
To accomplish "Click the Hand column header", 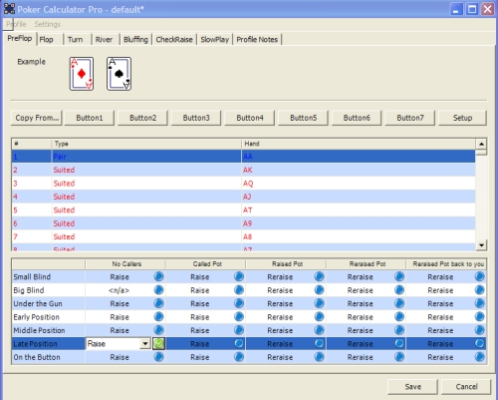I will click(359, 144).
